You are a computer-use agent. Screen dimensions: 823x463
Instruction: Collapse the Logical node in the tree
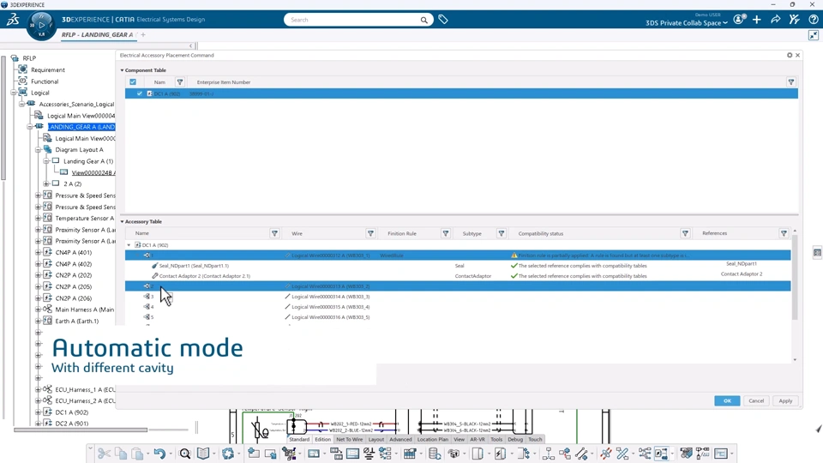tap(15, 93)
